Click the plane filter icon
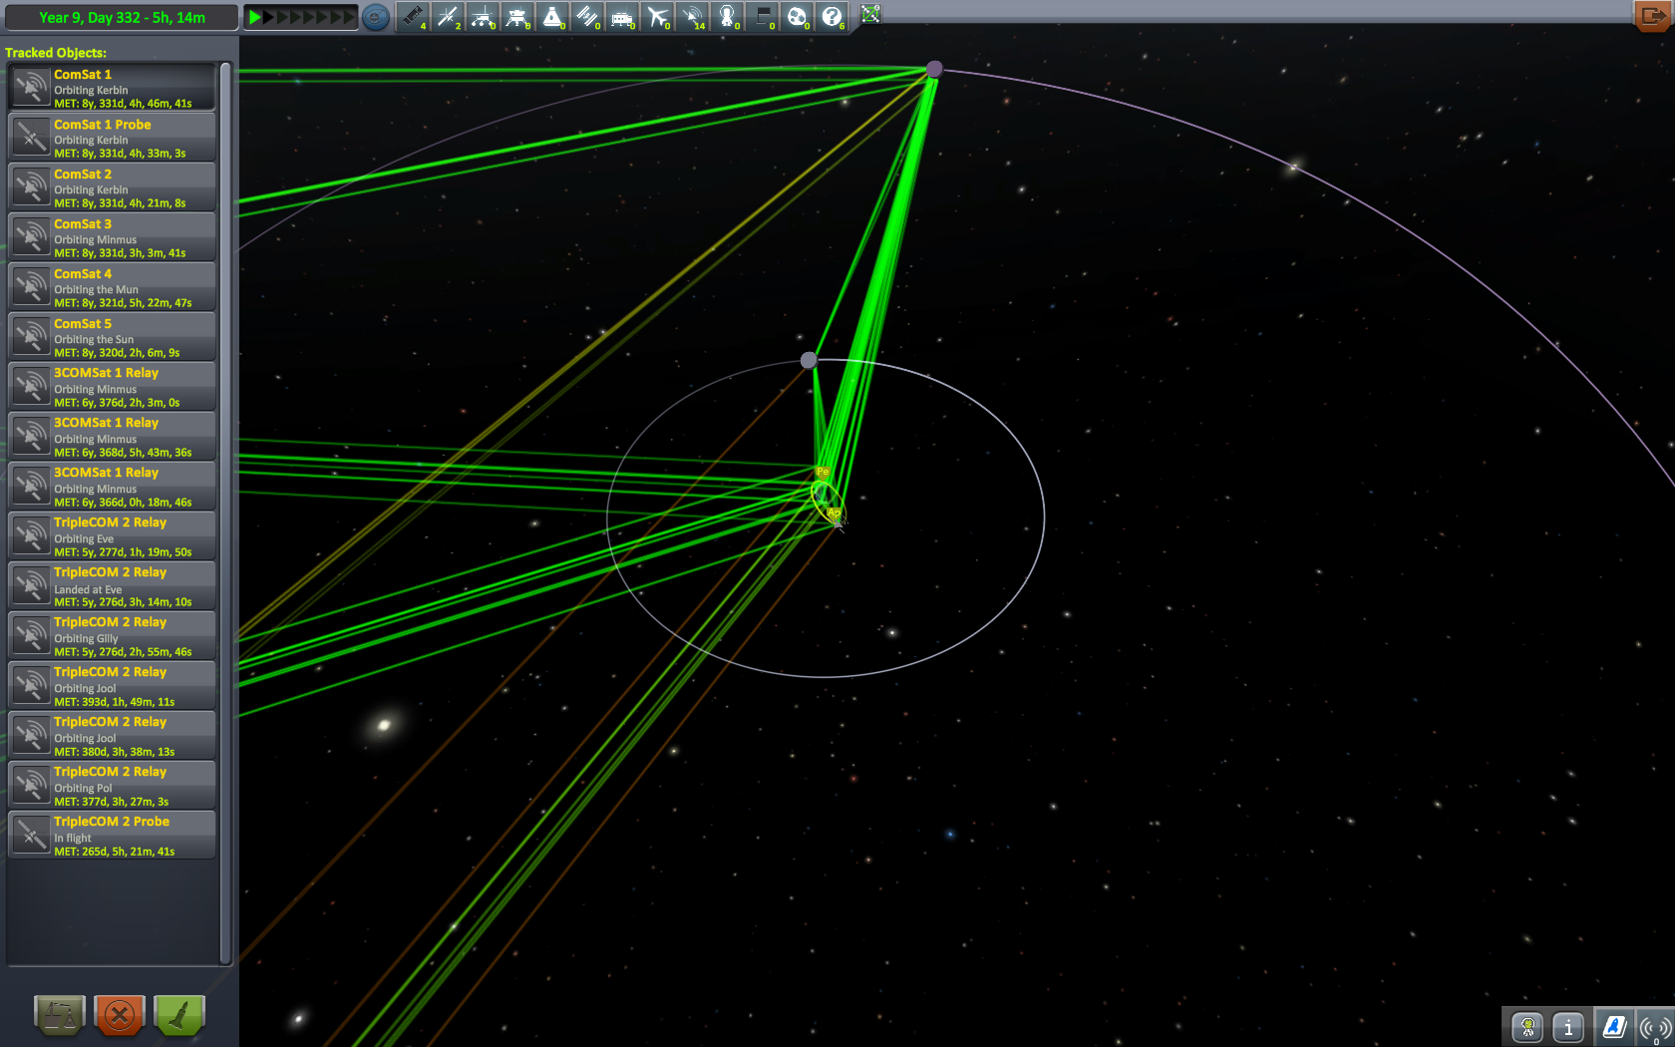The height and width of the screenshot is (1047, 1675). coord(658,17)
